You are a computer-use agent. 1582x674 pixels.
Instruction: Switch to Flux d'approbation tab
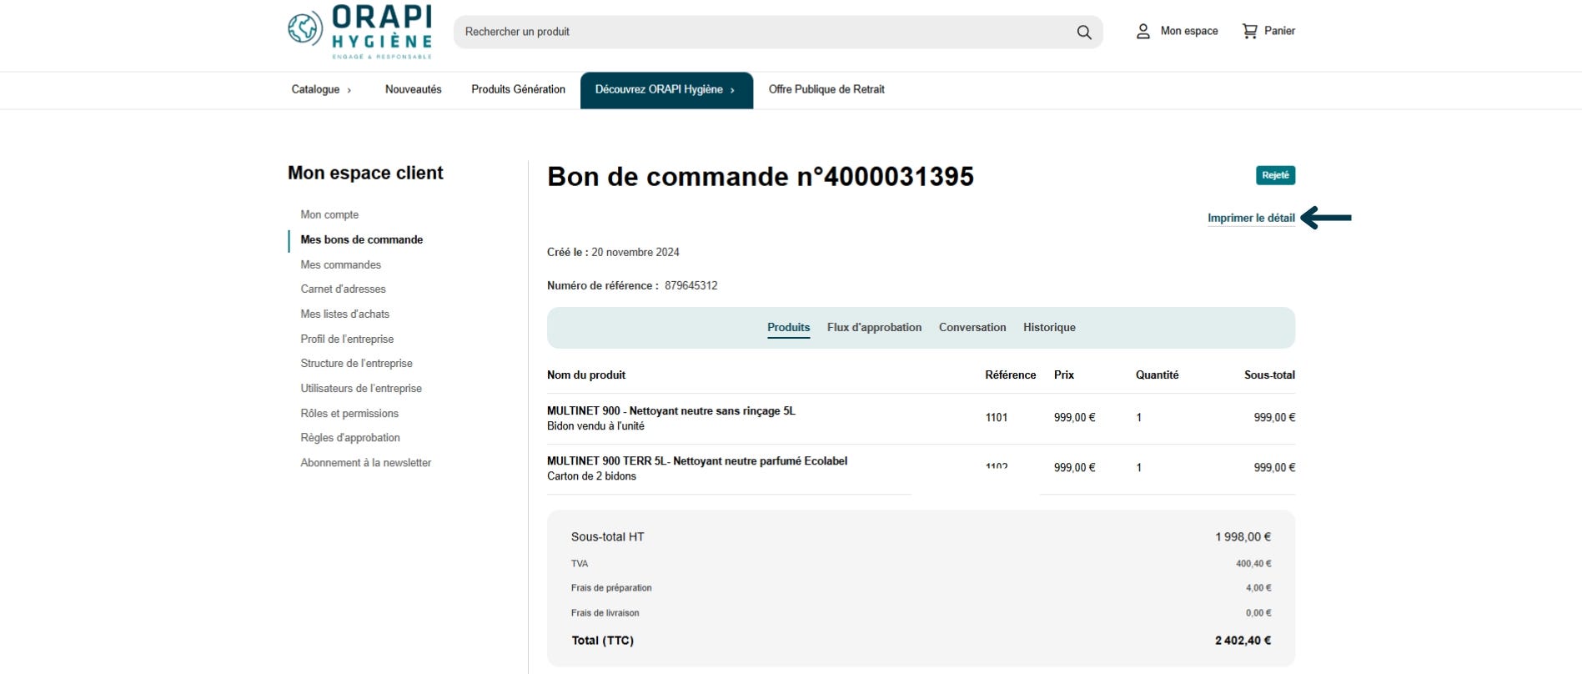(x=874, y=327)
